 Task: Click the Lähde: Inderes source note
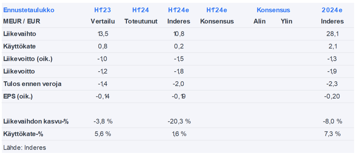pos(25,148)
